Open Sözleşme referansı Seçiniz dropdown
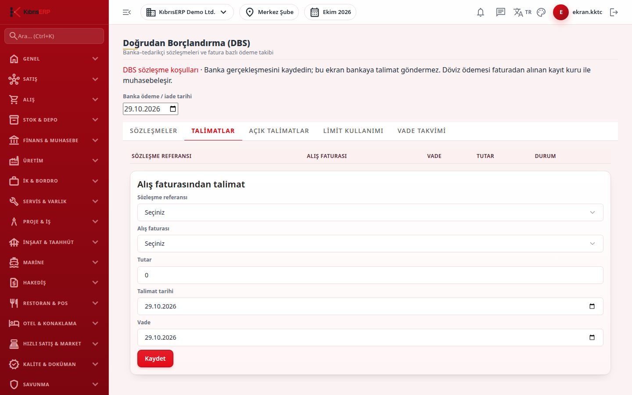Screen dimensions: 632x395 [x=370, y=212]
